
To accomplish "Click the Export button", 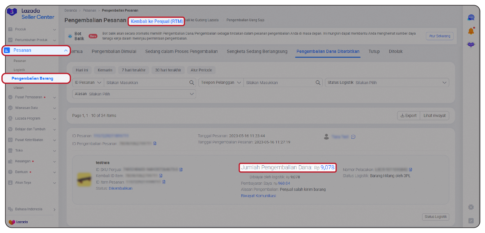I will (408, 116).
